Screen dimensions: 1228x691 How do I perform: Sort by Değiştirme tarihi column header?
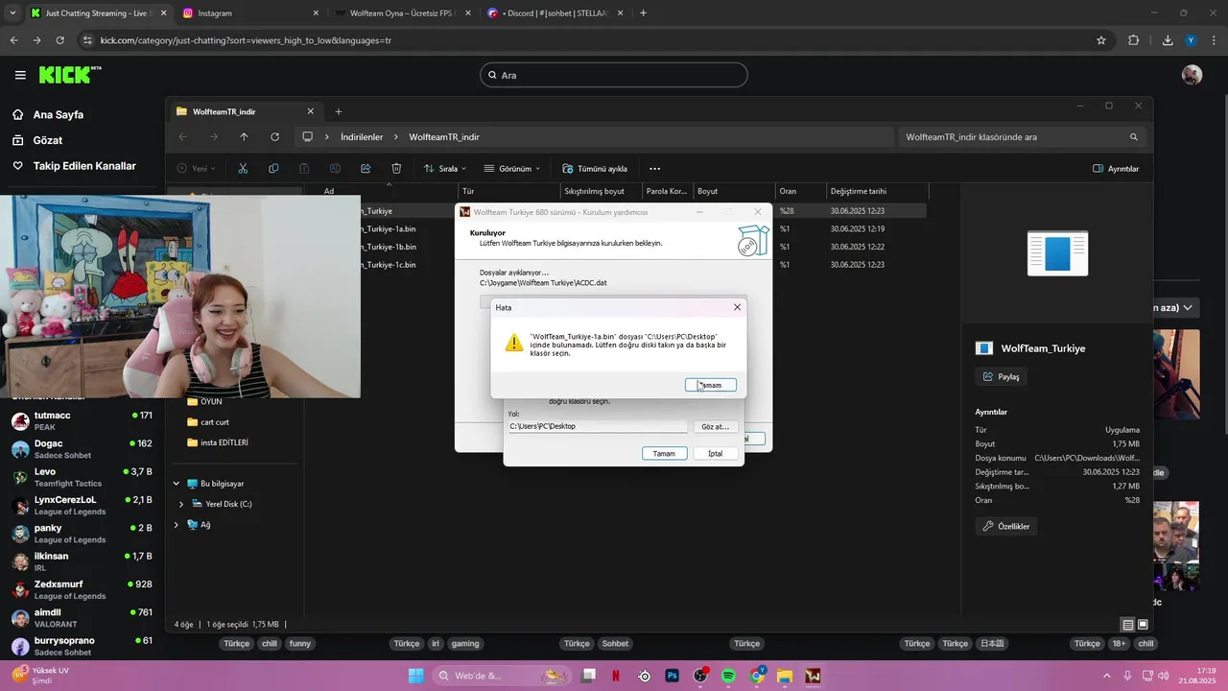[x=859, y=191]
